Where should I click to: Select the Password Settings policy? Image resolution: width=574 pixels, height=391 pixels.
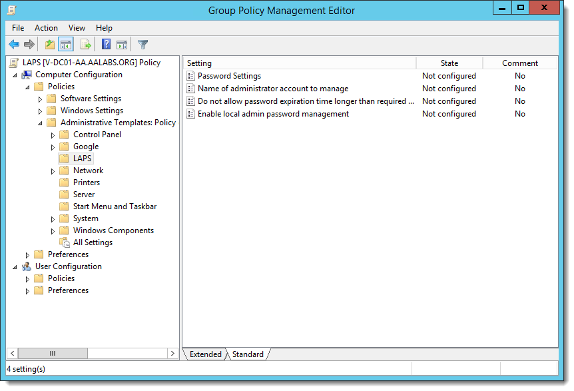click(229, 76)
